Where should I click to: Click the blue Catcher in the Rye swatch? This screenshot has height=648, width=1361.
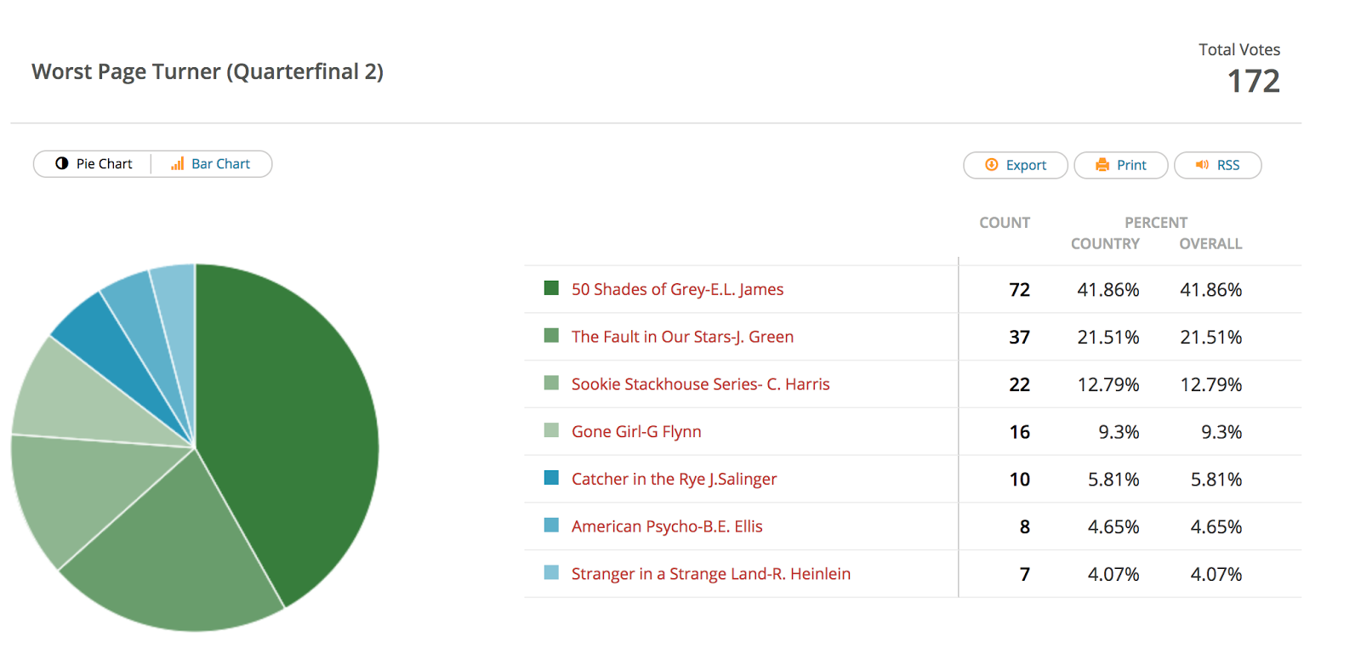point(551,478)
